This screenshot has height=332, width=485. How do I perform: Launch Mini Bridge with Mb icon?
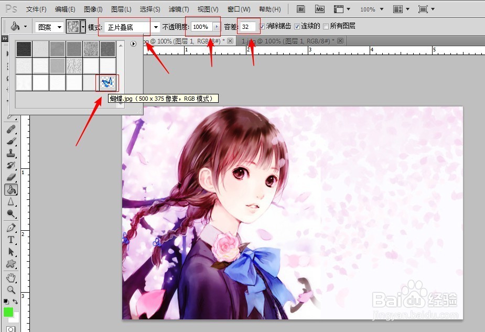pos(319,9)
